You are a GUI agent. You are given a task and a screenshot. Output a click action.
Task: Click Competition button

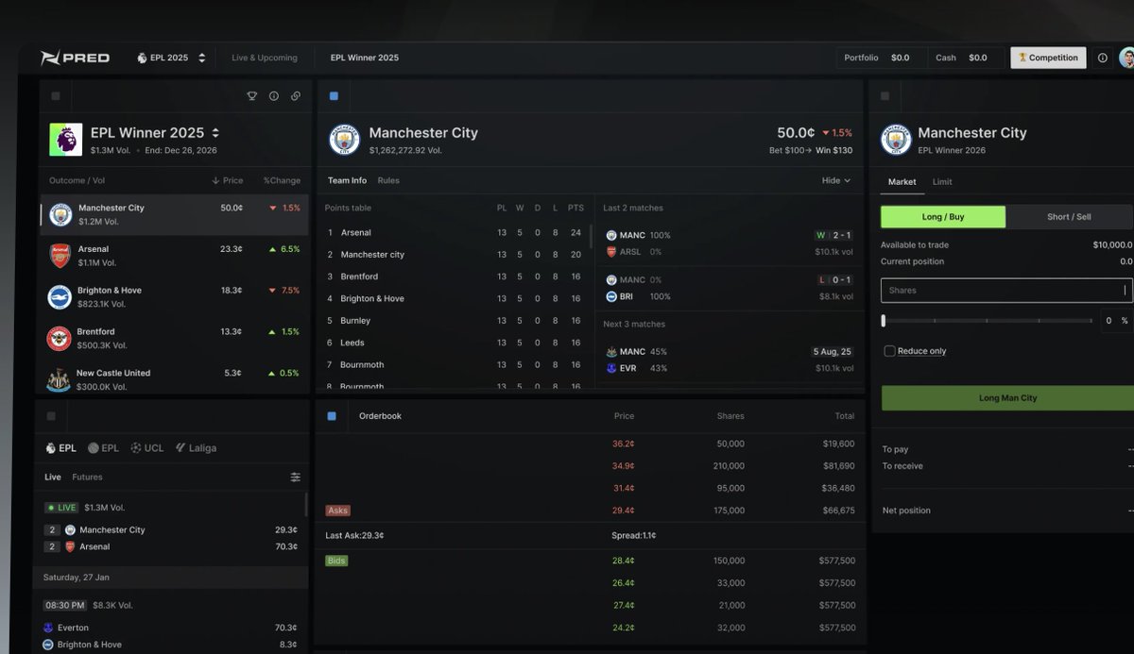tap(1048, 58)
